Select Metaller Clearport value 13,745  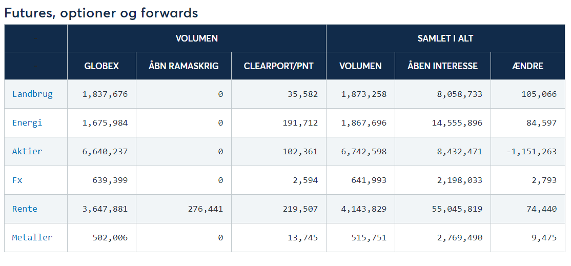(303, 238)
